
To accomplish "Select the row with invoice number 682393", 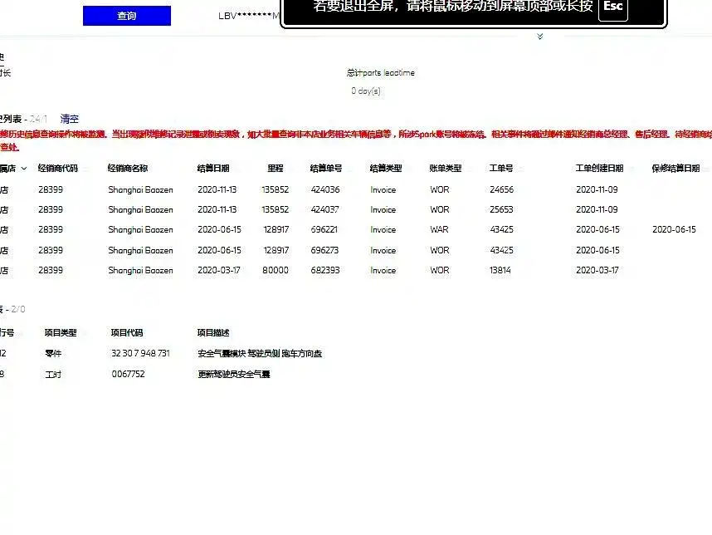I will coord(356,270).
